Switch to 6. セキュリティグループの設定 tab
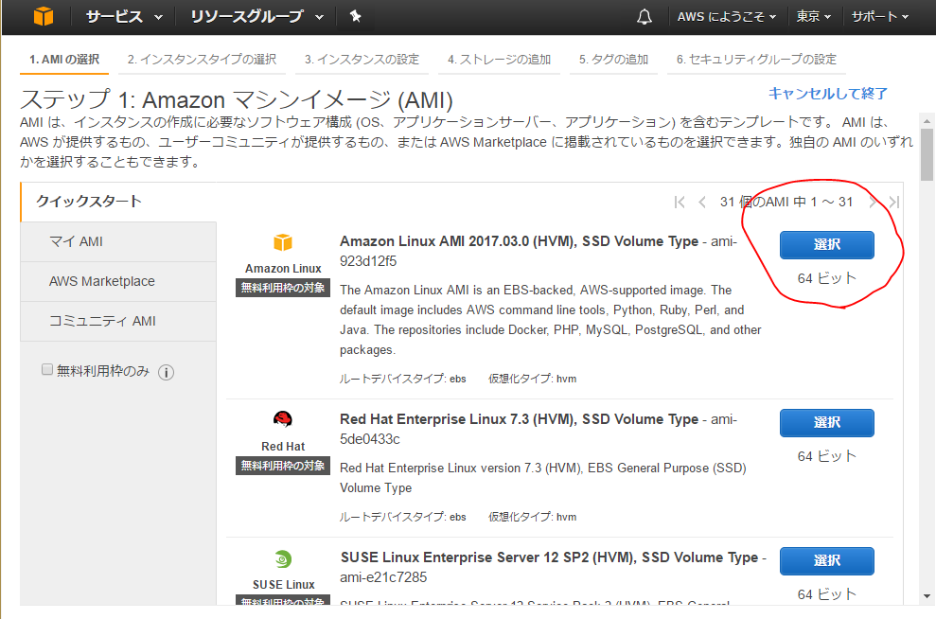The width and height of the screenshot is (936, 619). coord(756,59)
